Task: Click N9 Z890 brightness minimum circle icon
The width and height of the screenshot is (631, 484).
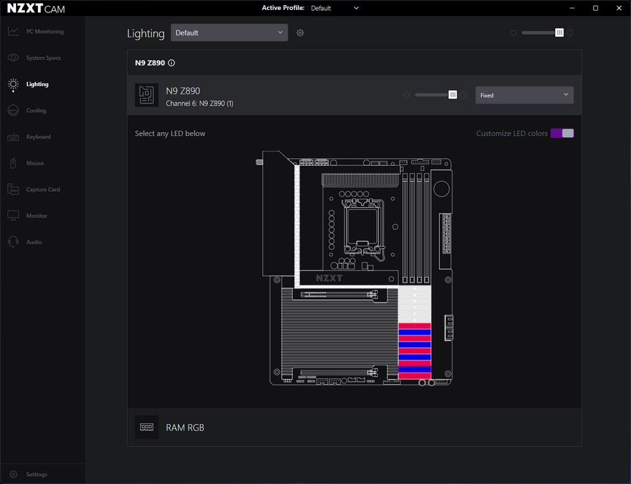Action: (406, 95)
